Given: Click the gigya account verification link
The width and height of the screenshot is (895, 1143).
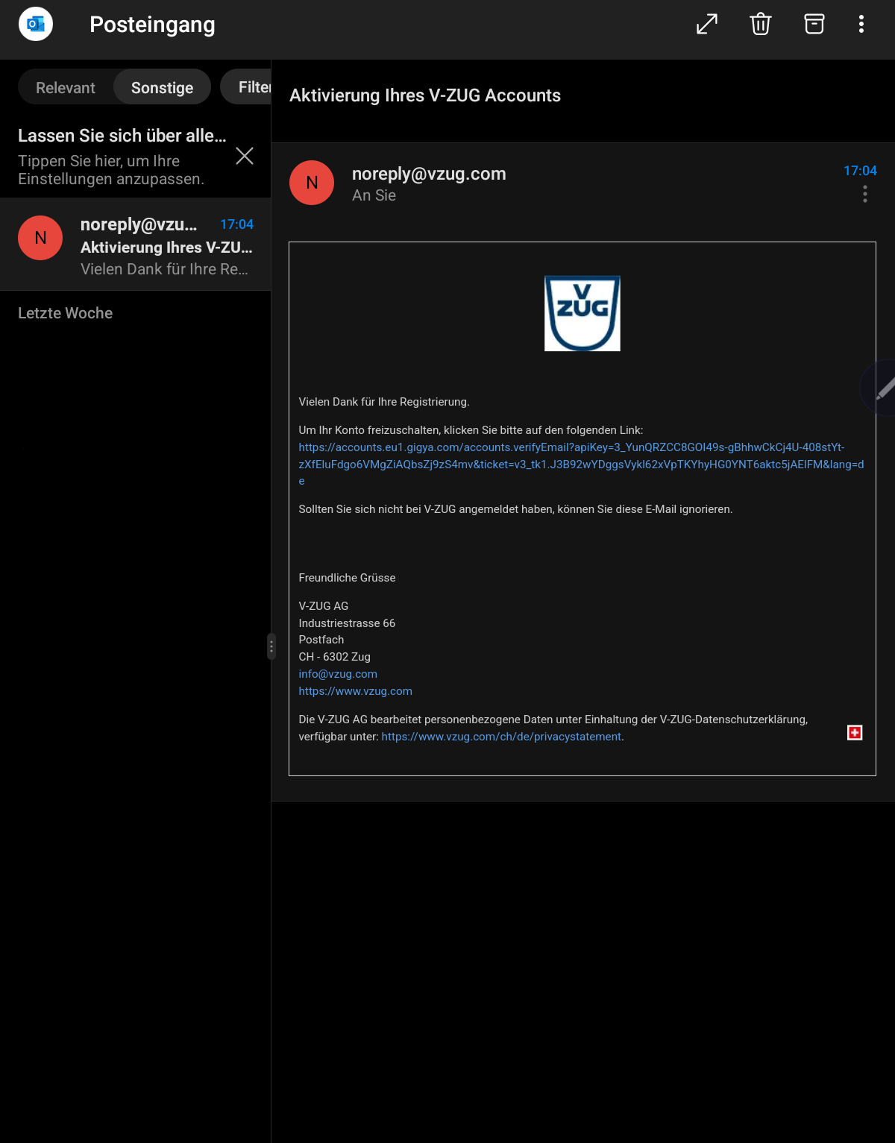Looking at the screenshot, I should (x=581, y=464).
